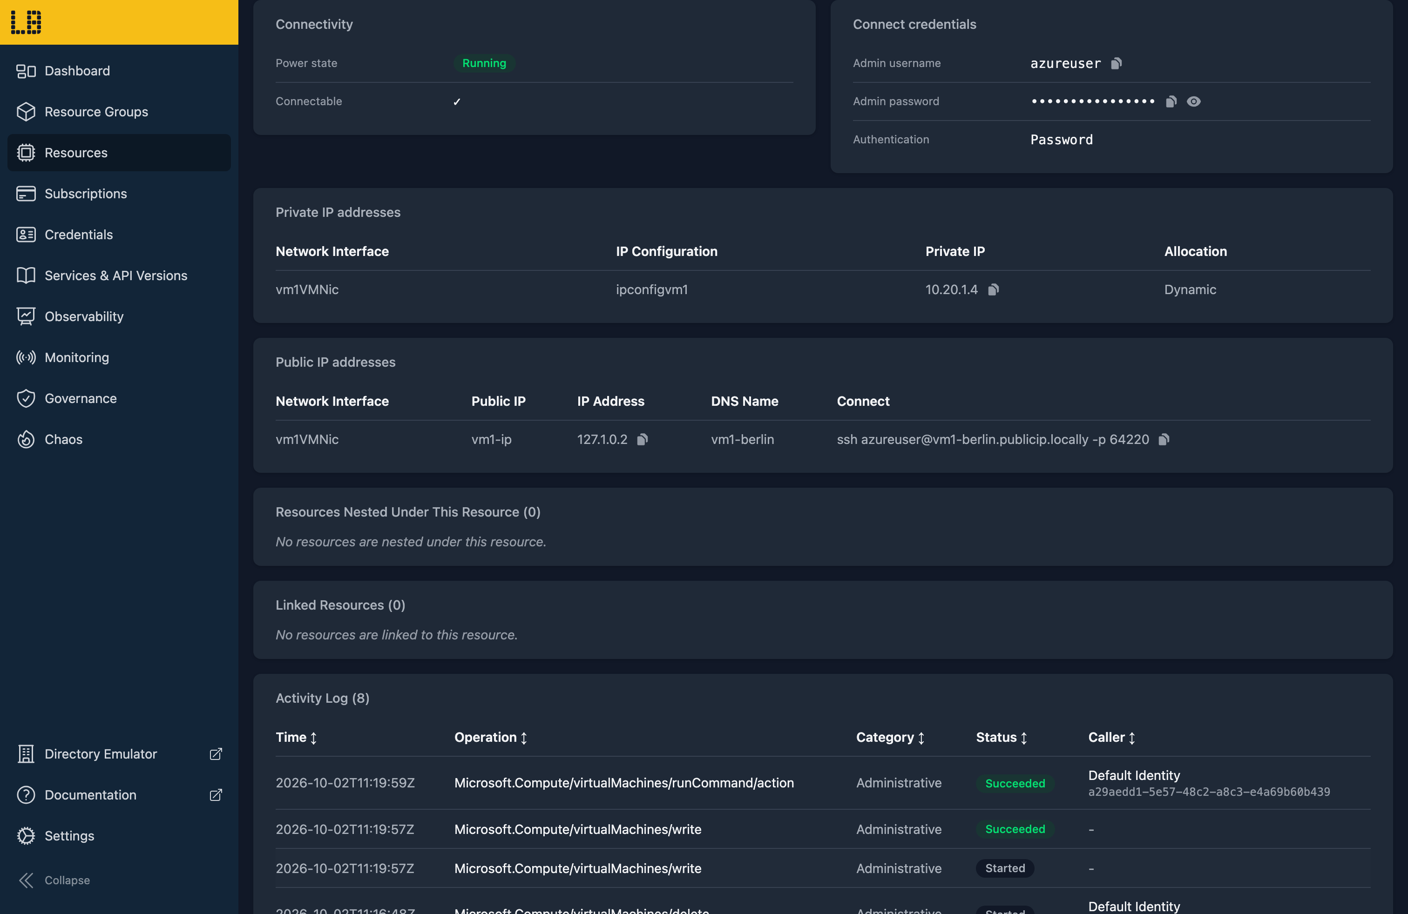1408x914 pixels.
Task: Click the Governance shield icon
Action: pos(26,398)
